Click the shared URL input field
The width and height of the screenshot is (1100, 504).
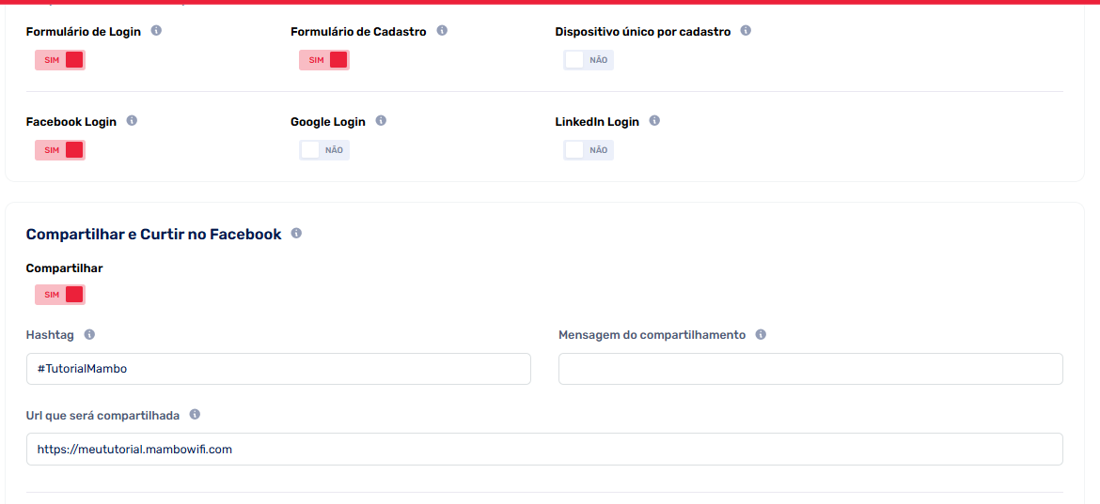(544, 450)
